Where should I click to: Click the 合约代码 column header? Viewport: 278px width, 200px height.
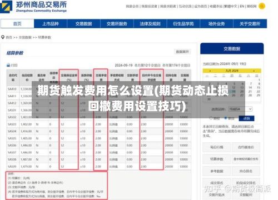(13, 78)
